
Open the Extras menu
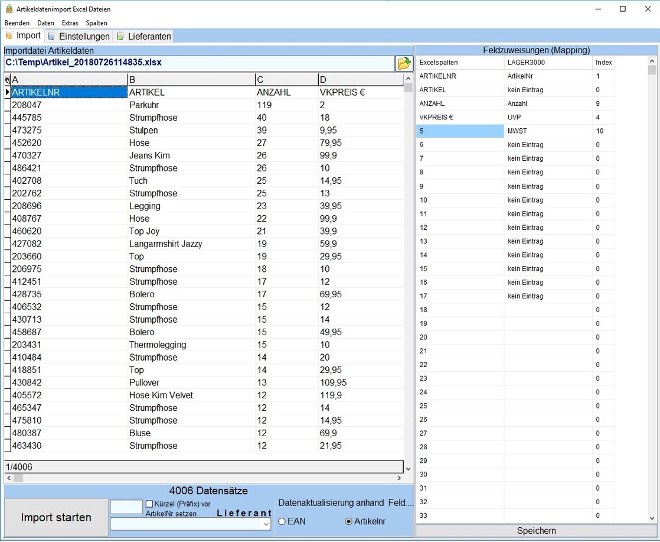[x=70, y=23]
